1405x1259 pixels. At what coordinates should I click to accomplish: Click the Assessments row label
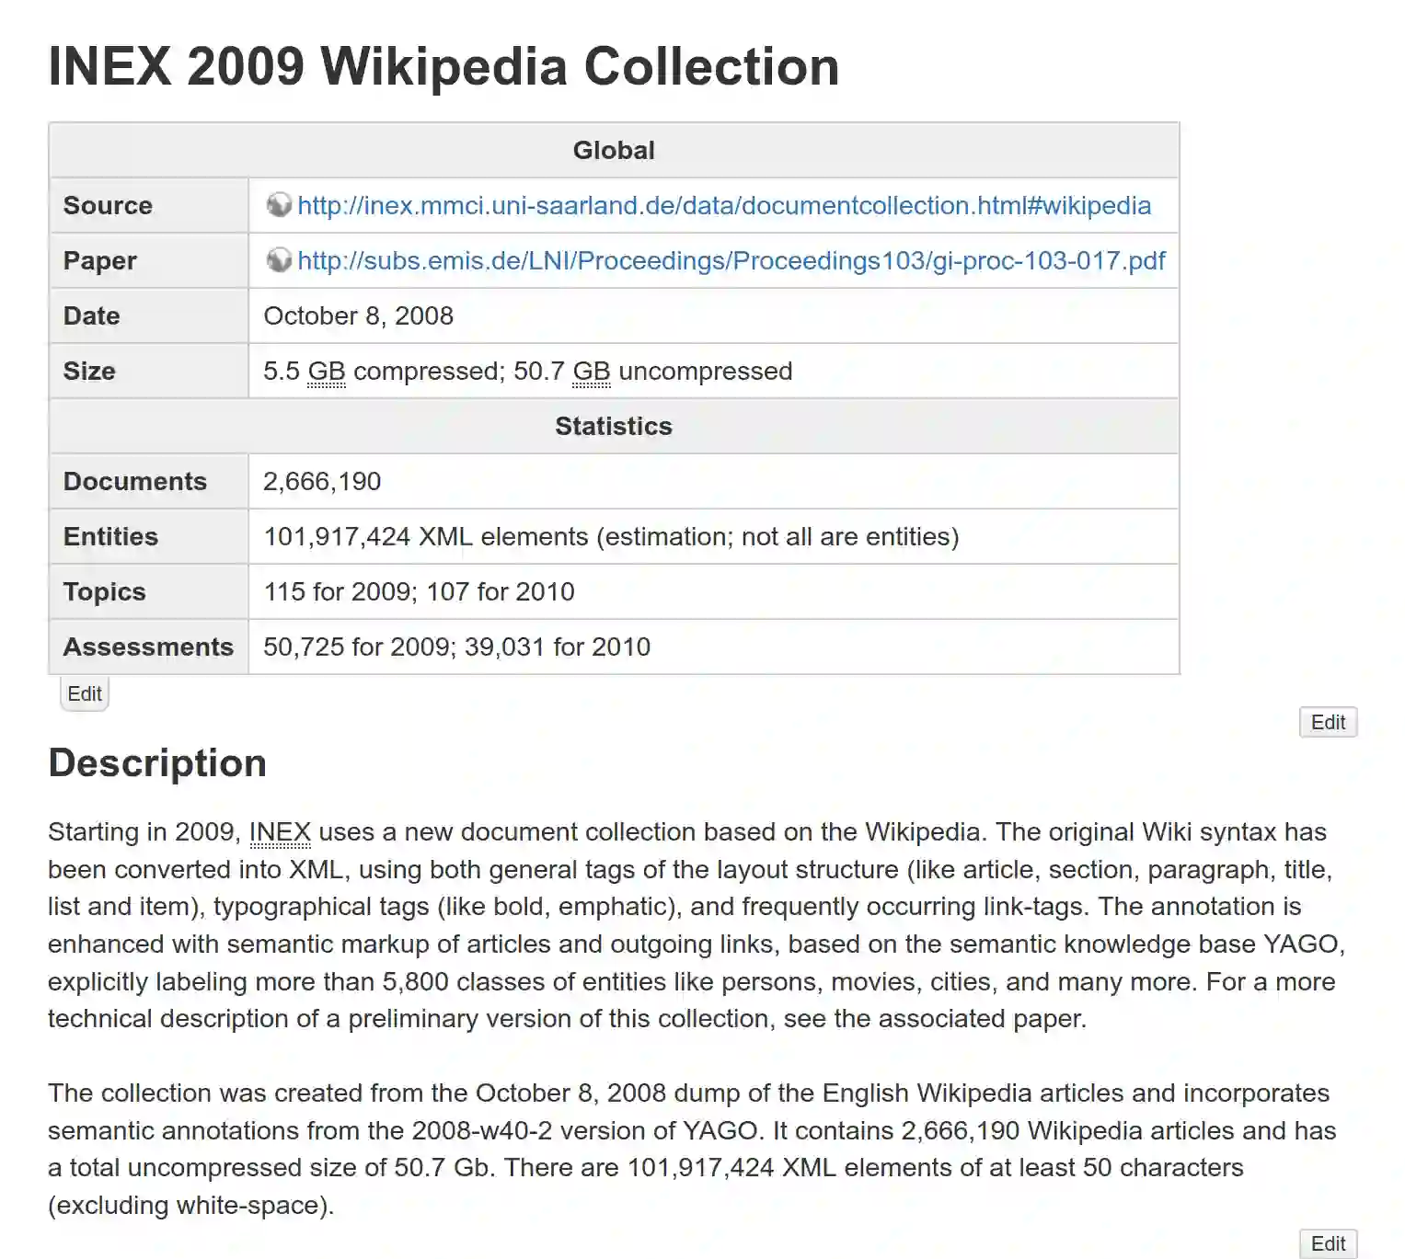click(148, 647)
